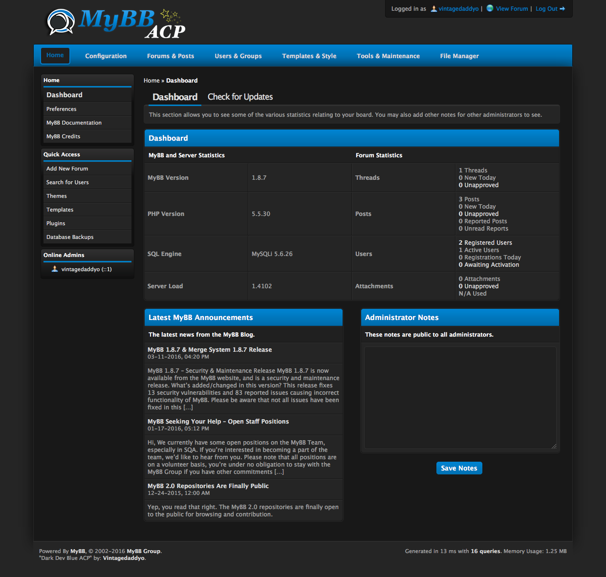Click the MyBB ACP logo
Image resolution: width=606 pixels, height=577 pixels.
tap(116, 23)
